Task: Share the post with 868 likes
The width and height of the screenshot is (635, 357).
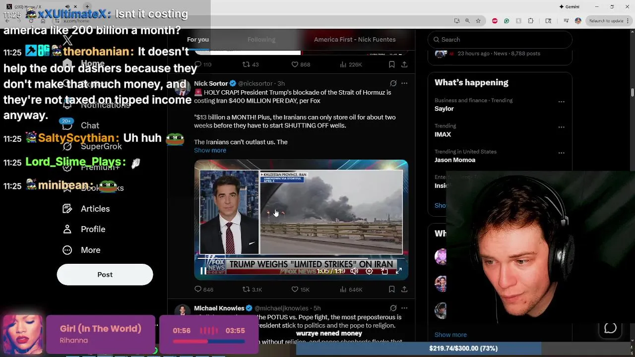Action: click(404, 64)
